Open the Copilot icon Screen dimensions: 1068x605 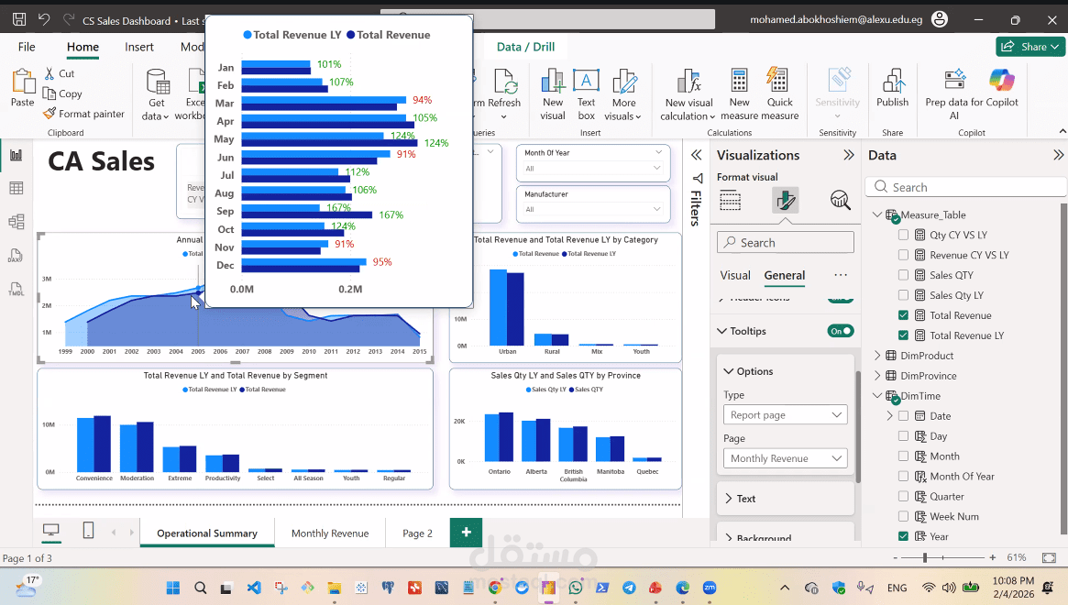click(x=1002, y=81)
